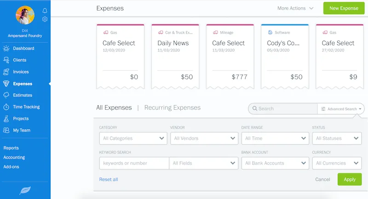Viewport: 368px width, 199px height.
Task: Click the notification bell icon
Action: click(45, 11)
